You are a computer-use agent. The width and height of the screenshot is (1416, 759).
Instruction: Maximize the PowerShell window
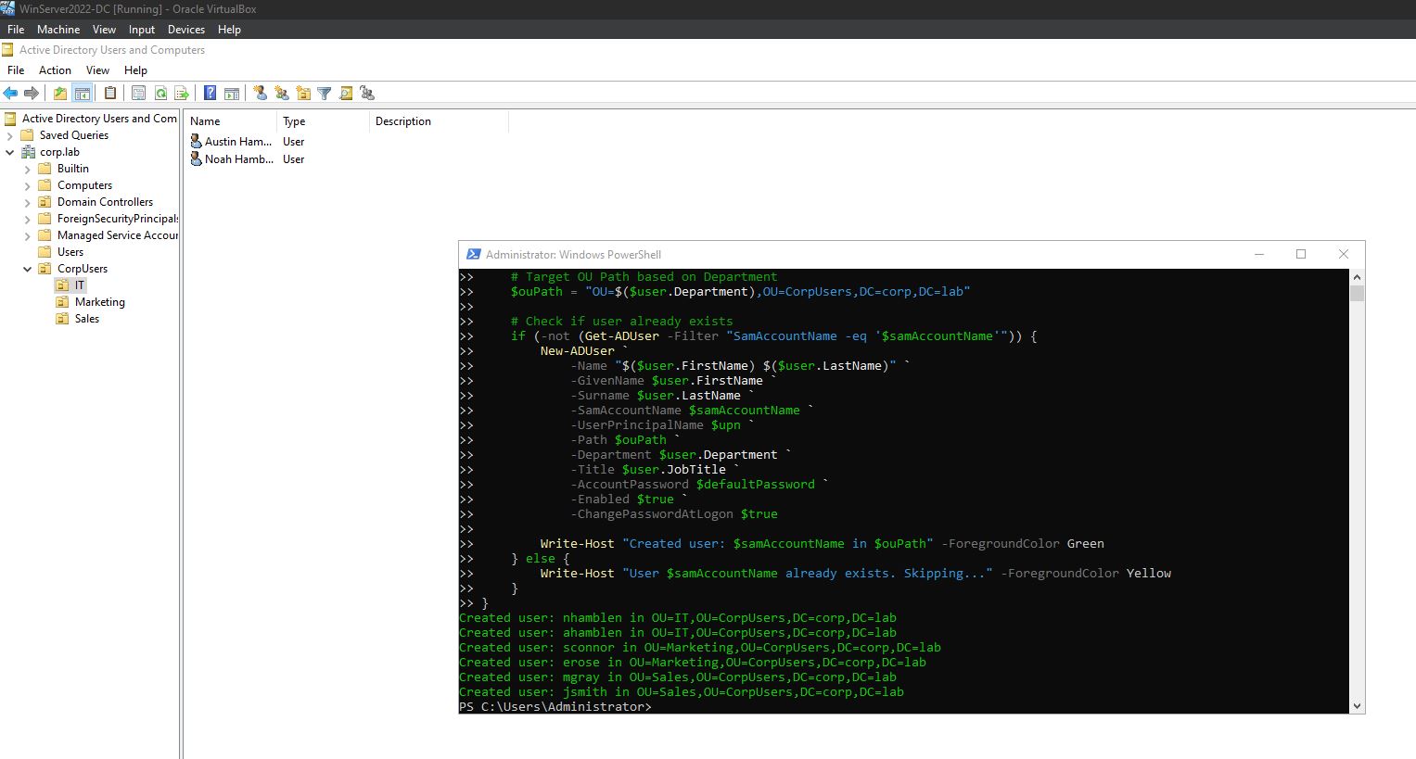click(x=1301, y=254)
